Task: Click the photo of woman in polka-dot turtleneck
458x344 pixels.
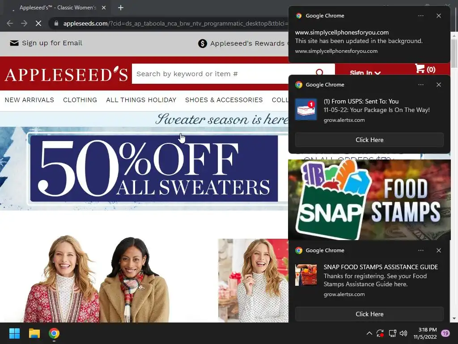Action: (253, 280)
